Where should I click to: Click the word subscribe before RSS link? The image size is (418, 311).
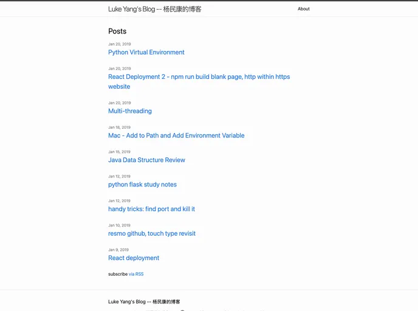pos(118,274)
